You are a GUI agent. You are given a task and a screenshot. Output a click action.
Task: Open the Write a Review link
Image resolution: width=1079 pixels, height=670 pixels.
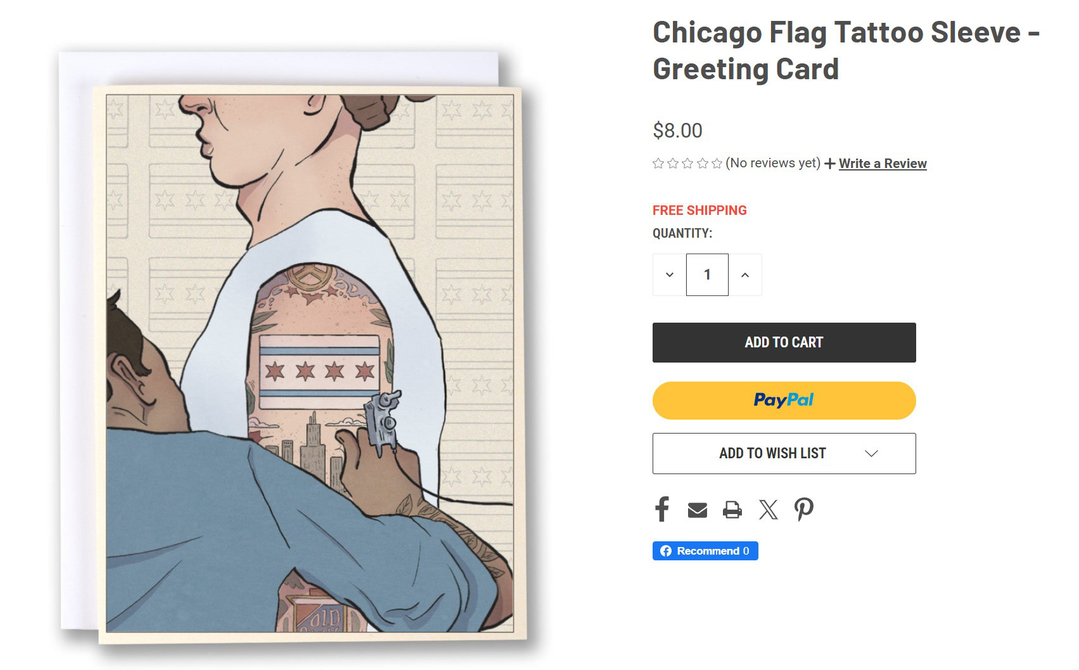click(883, 164)
